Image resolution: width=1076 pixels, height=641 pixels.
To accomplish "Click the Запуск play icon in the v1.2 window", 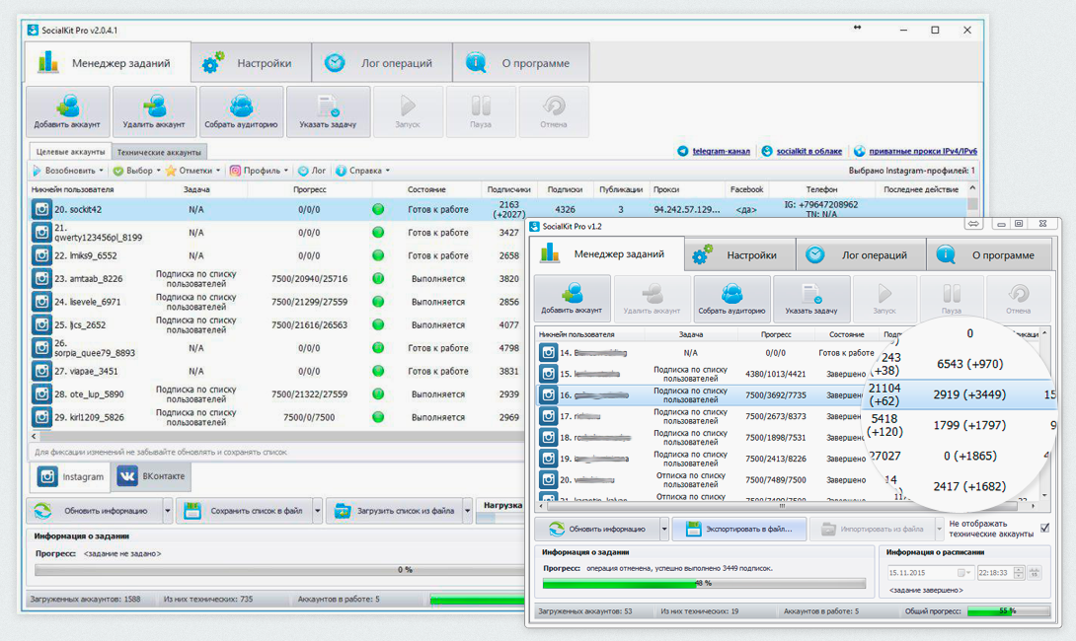I will tap(884, 294).
